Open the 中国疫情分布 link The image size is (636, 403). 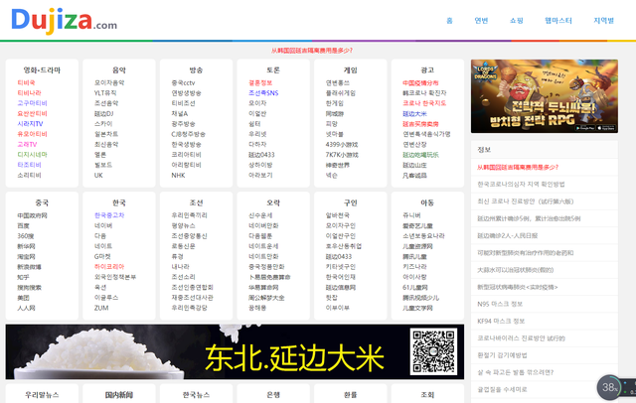(x=420, y=82)
